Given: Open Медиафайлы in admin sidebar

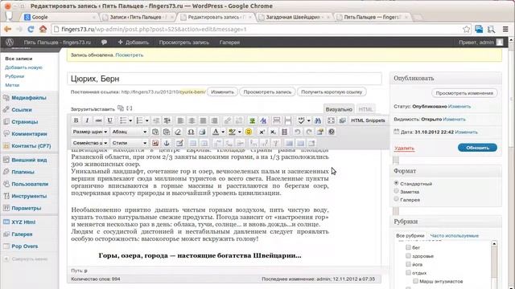Looking at the screenshot, I should 29,98.
